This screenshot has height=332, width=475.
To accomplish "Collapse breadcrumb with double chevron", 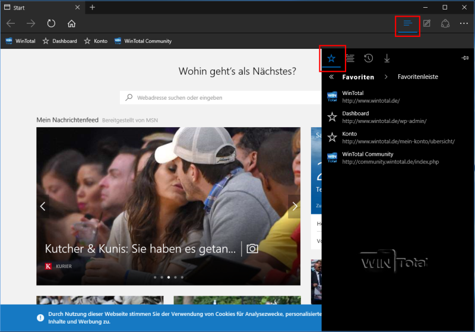I will pos(331,77).
